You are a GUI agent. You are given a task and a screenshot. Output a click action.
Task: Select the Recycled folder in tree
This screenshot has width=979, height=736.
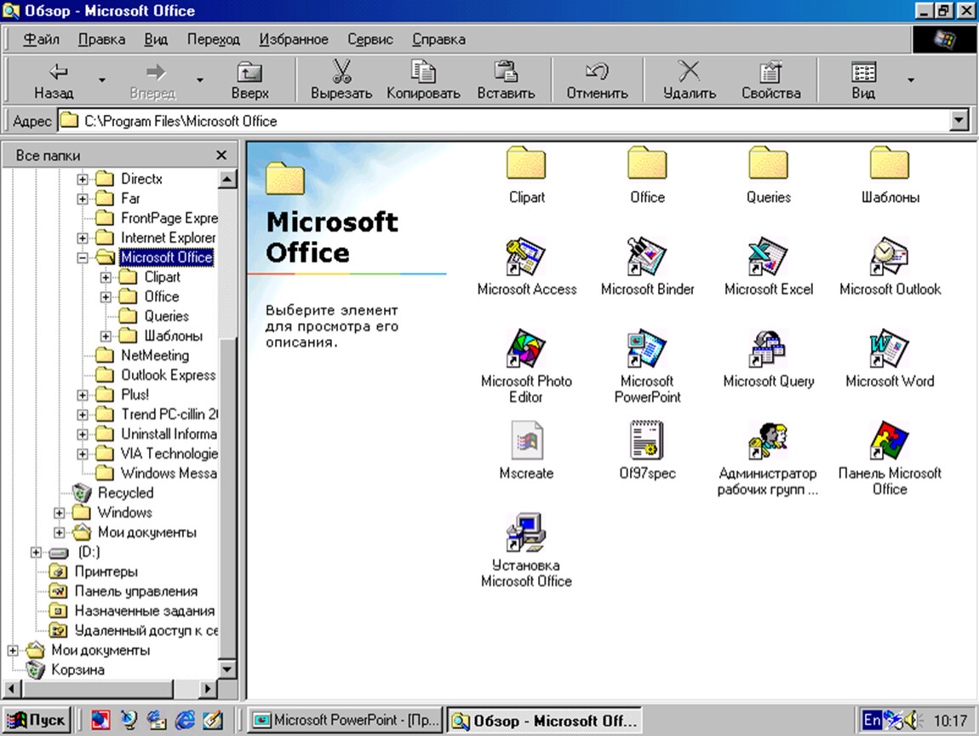coord(125,493)
